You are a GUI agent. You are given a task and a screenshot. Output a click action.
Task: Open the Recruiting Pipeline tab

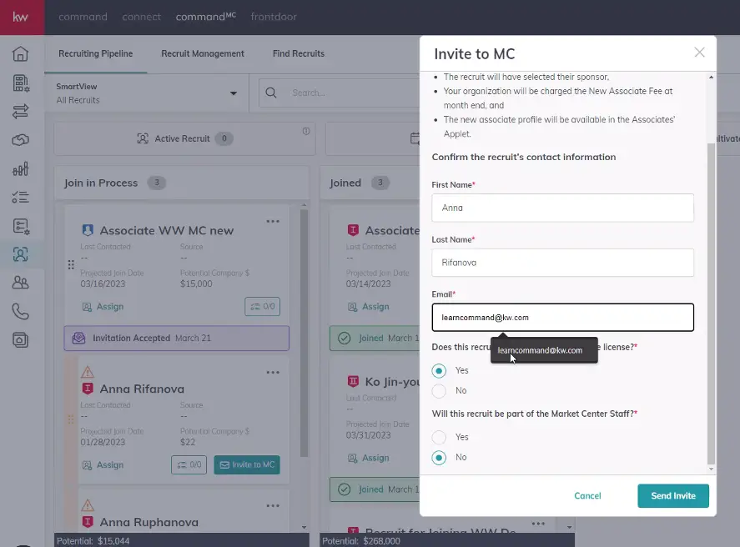[x=96, y=53]
